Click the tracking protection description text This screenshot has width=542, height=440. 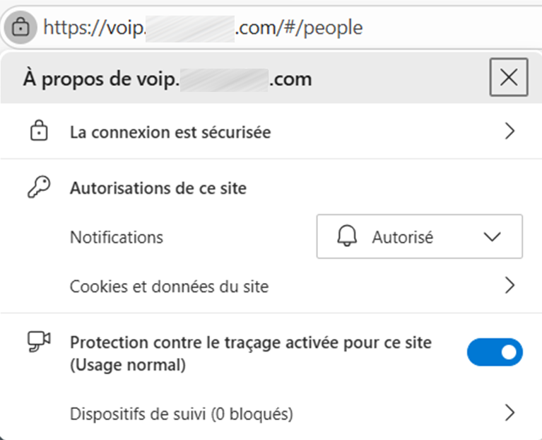[x=251, y=354]
